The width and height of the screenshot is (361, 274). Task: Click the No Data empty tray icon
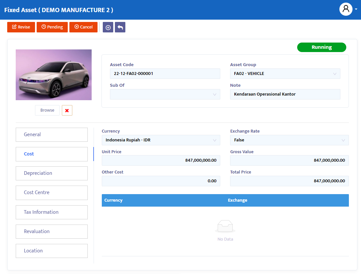225,227
